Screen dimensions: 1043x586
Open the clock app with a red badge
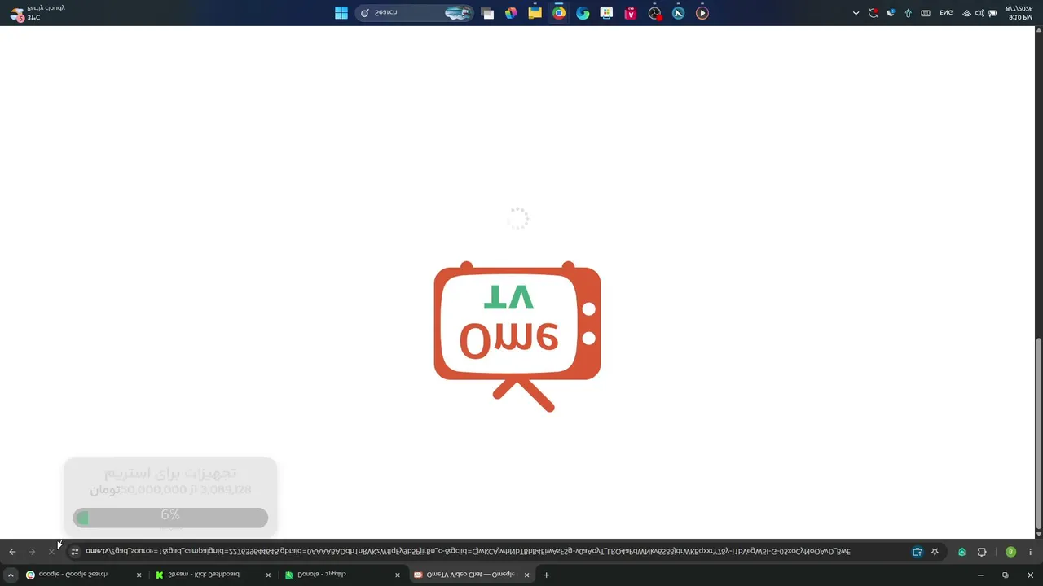pos(654,13)
